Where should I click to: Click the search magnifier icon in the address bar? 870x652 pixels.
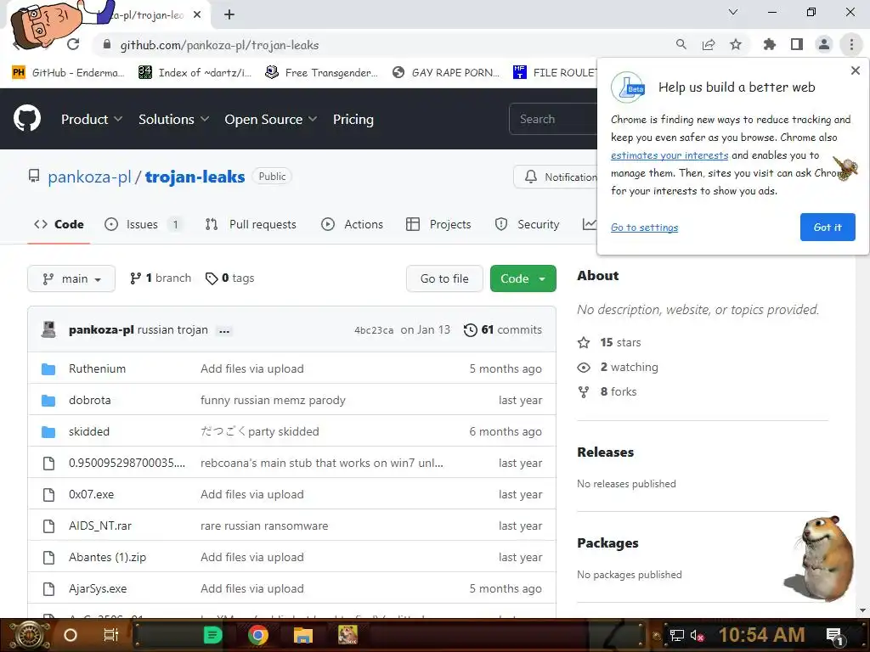(x=681, y=45)
